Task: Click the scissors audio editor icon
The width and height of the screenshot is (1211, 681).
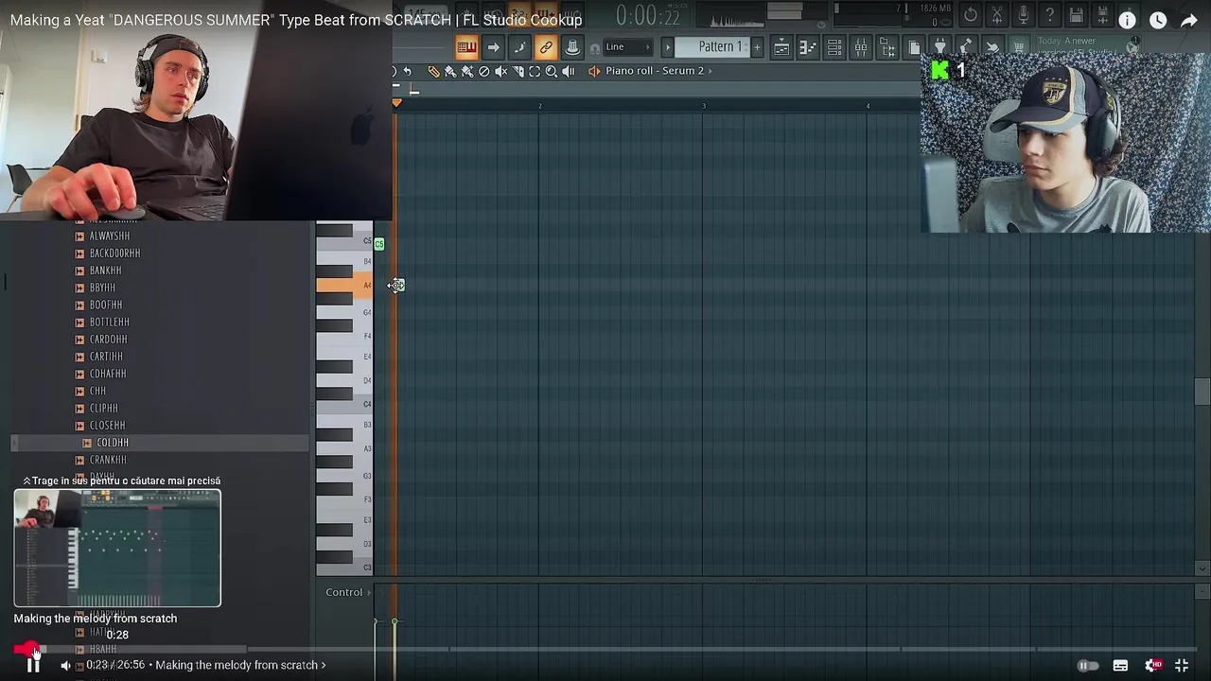Action: click(997, 15)
